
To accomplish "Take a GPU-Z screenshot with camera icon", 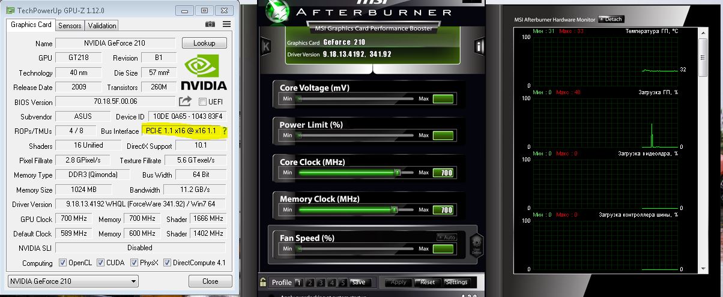I will click(x=210, y=24).
